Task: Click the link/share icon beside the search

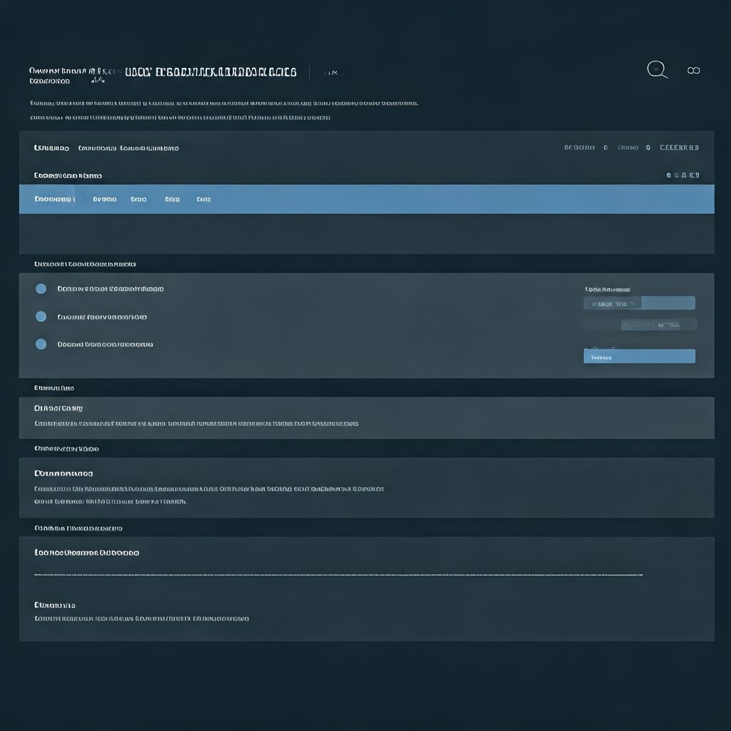Action: tap(693, 69)
